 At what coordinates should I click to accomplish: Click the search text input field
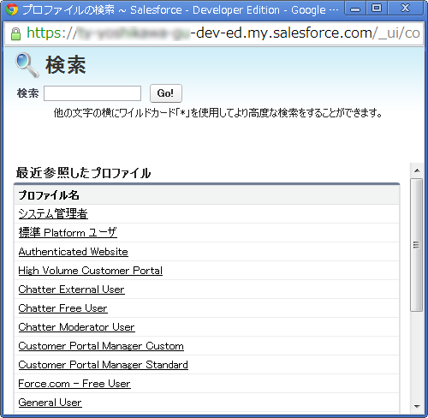[92, 93]
